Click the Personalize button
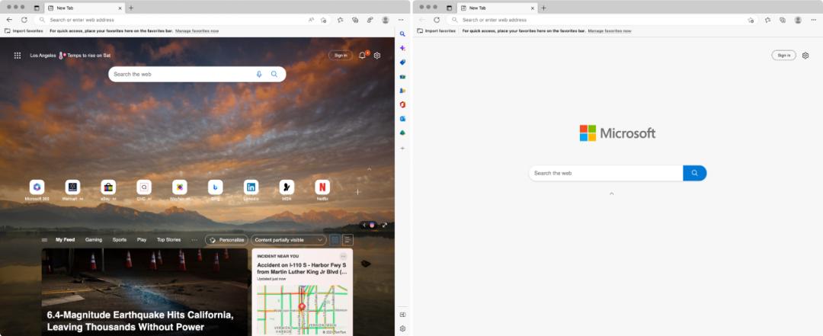823x336 pixels. (x=227, y=240)
